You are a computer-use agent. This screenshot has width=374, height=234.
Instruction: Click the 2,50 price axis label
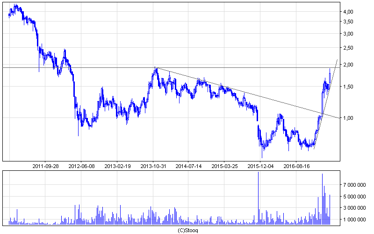click(348, 48)
